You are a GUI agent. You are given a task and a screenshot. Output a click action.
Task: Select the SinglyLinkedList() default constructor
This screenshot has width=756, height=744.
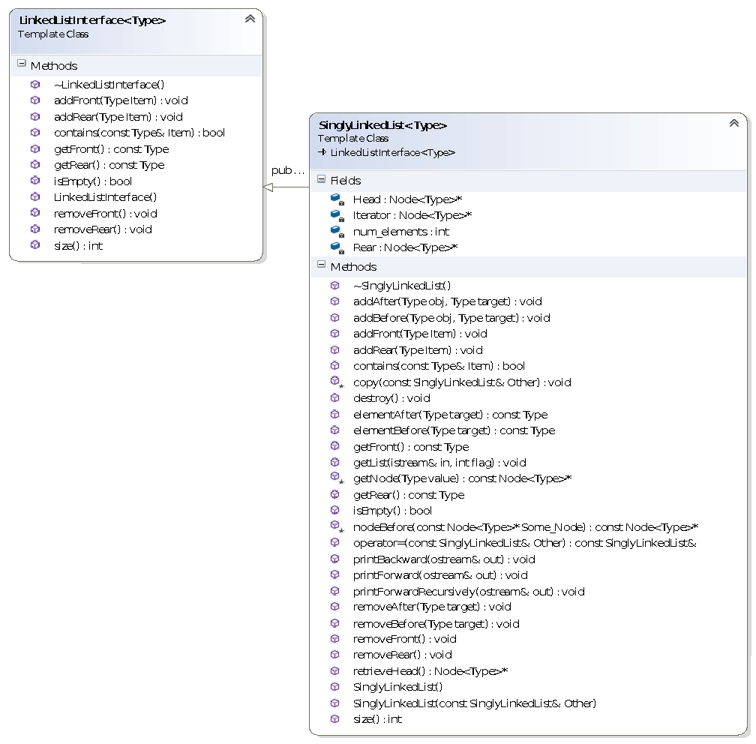pyautogui.click(x=397, y=686)
